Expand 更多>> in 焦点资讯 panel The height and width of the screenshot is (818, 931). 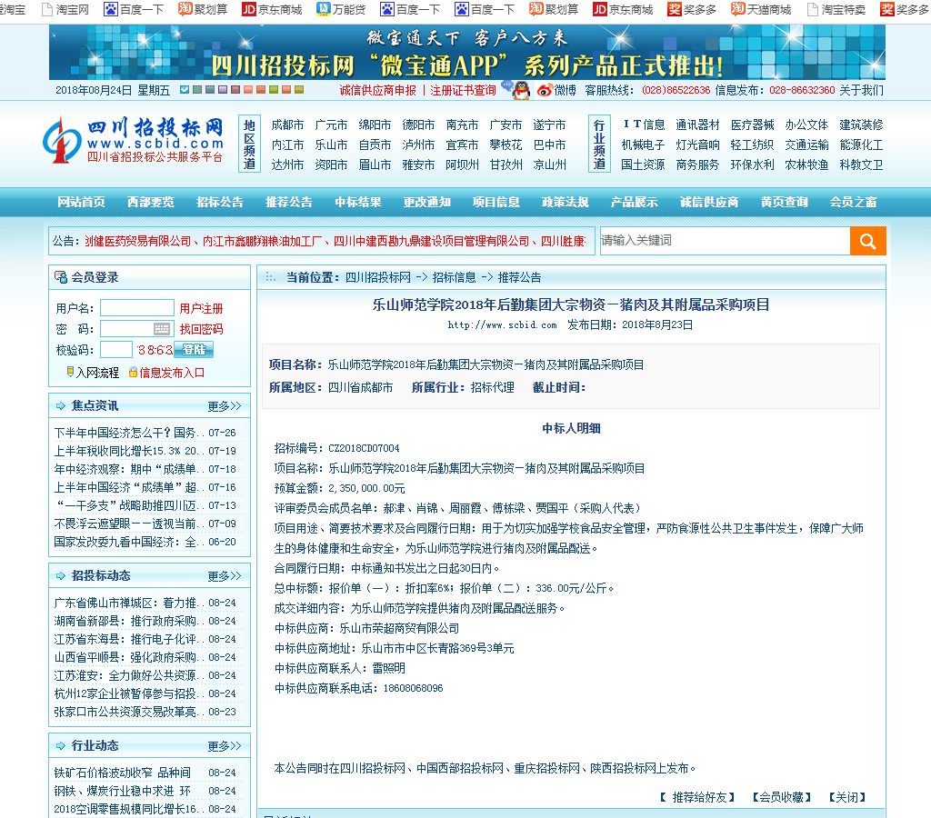click(x=224, y=406)
